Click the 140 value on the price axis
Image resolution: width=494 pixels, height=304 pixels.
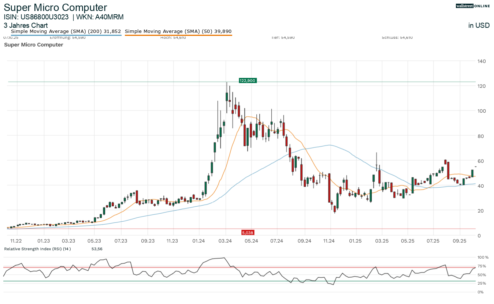[482, 61]
